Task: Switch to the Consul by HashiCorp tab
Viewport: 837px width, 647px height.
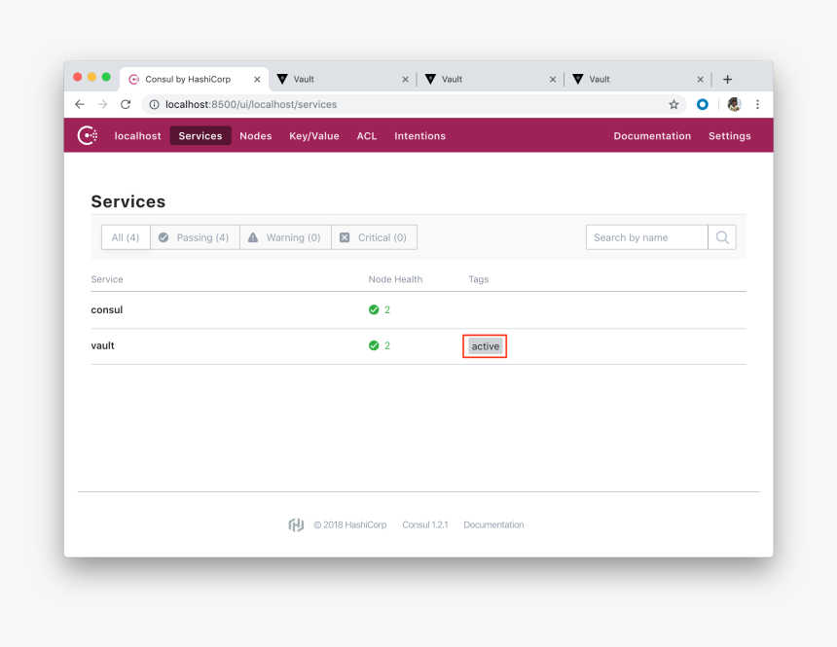Action: click(194, 80)
